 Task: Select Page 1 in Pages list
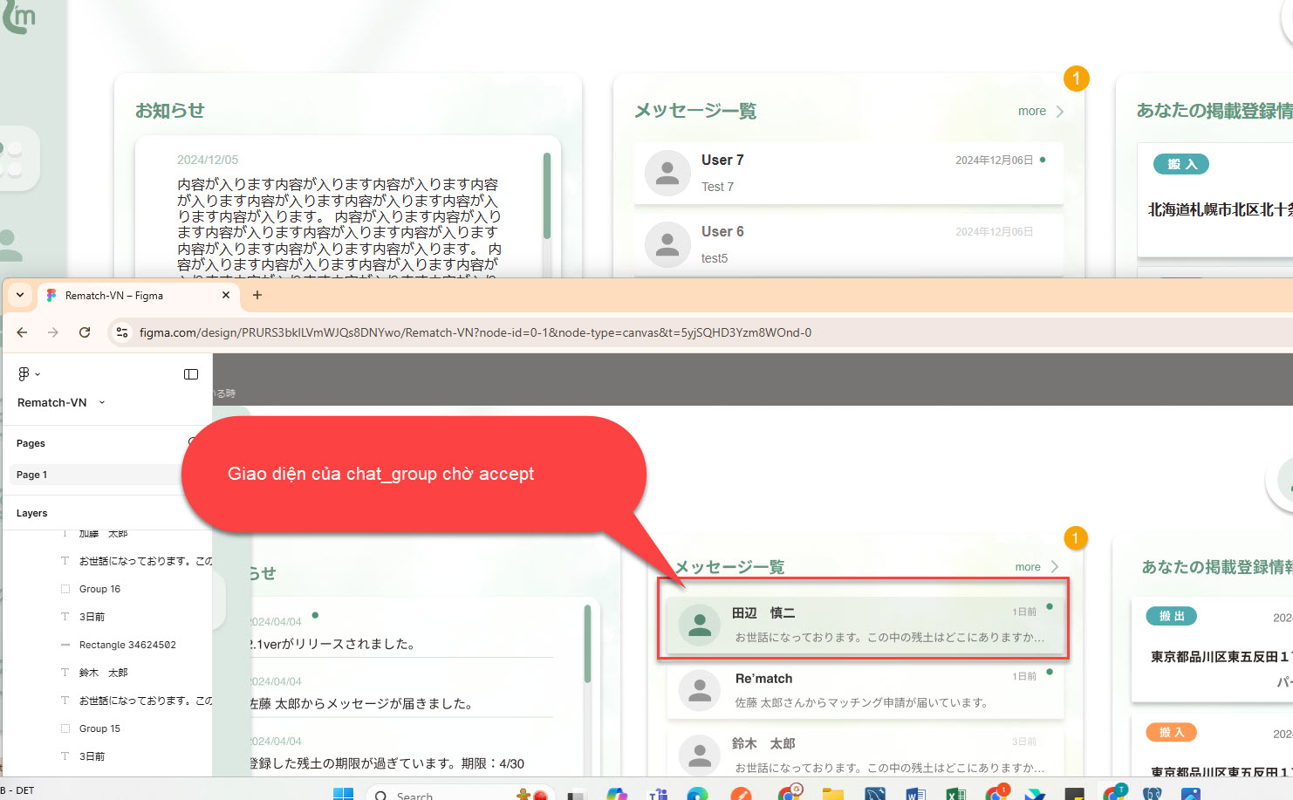pos(32,475)
